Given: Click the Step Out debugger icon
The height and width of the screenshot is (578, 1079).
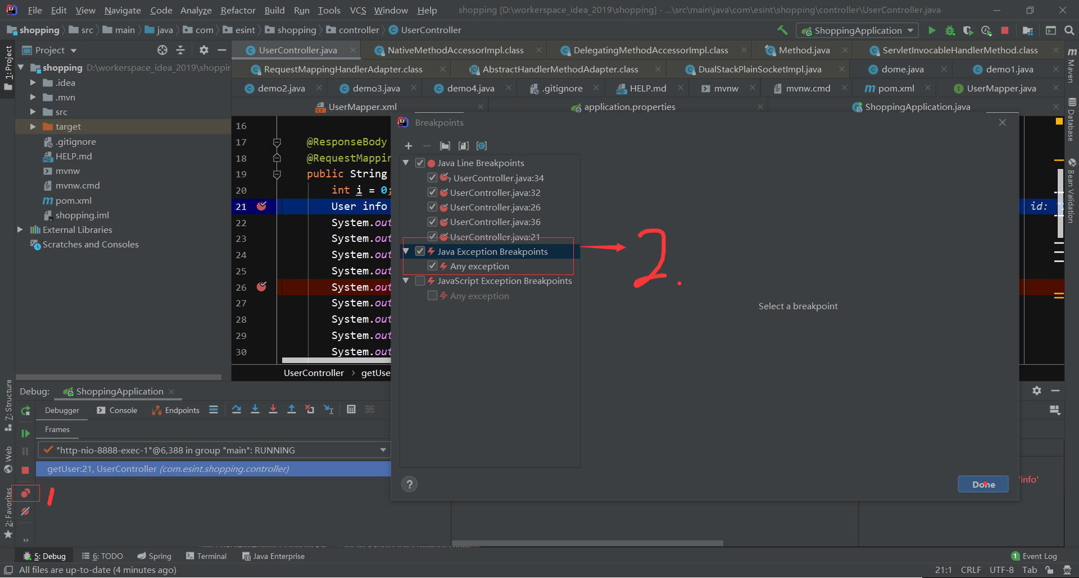Looking at the screenshot, I should pos(292,410).
